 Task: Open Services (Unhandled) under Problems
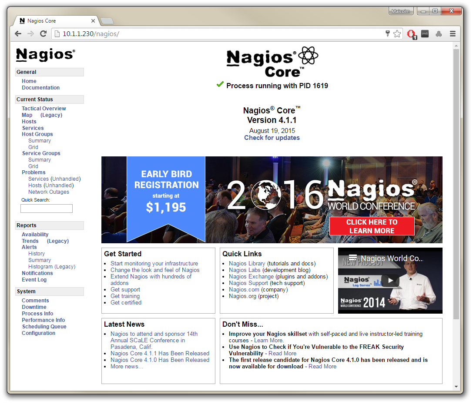(x=54, y=179)
